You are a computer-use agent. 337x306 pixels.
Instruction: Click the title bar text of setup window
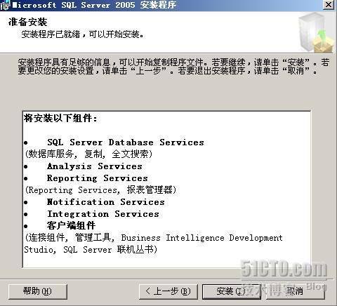pyautogui.click(x=94, y=5)
